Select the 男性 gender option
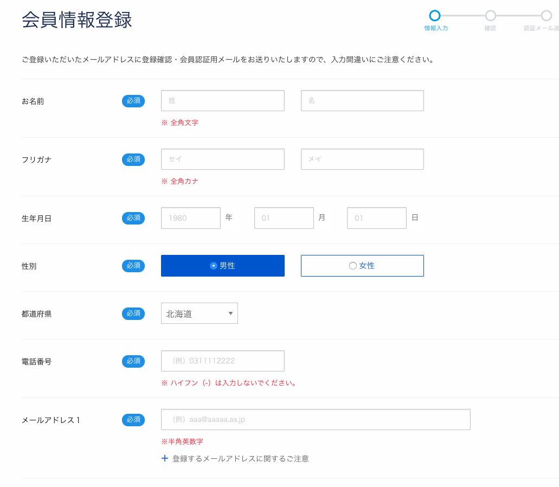This screenshot has height=487, width=559. click(x=222, y=266)
